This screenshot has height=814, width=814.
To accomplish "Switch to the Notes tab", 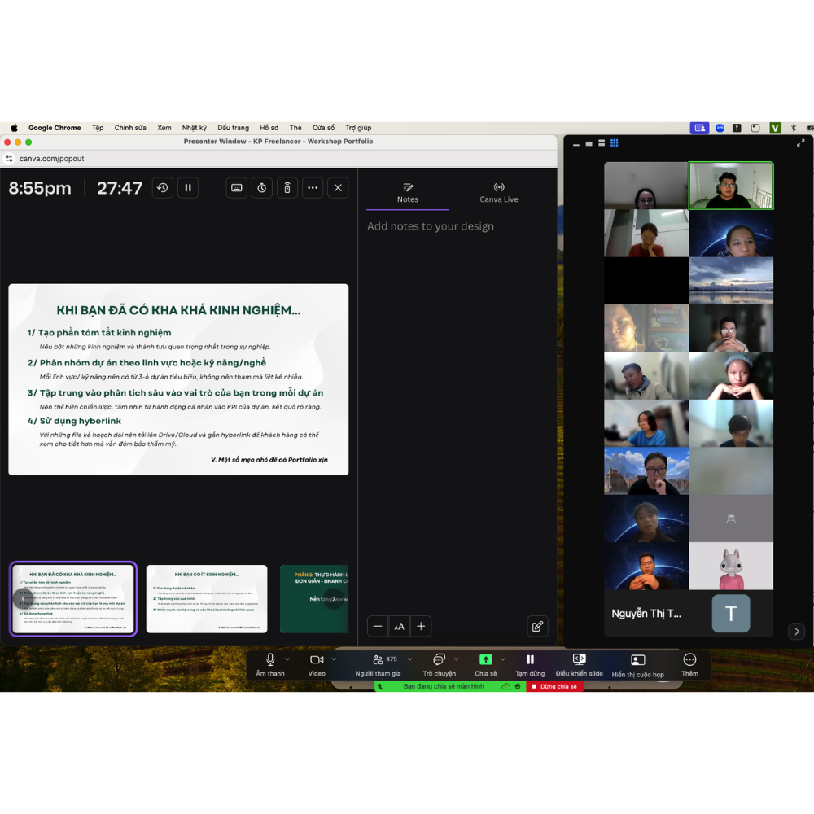I will coord(408,193).
